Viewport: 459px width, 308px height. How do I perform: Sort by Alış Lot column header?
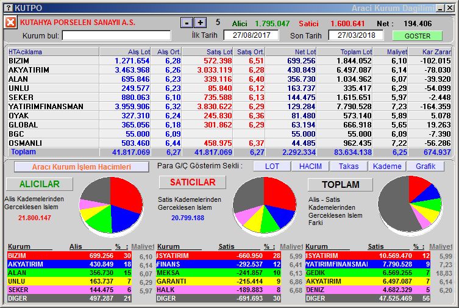(125, 52)
